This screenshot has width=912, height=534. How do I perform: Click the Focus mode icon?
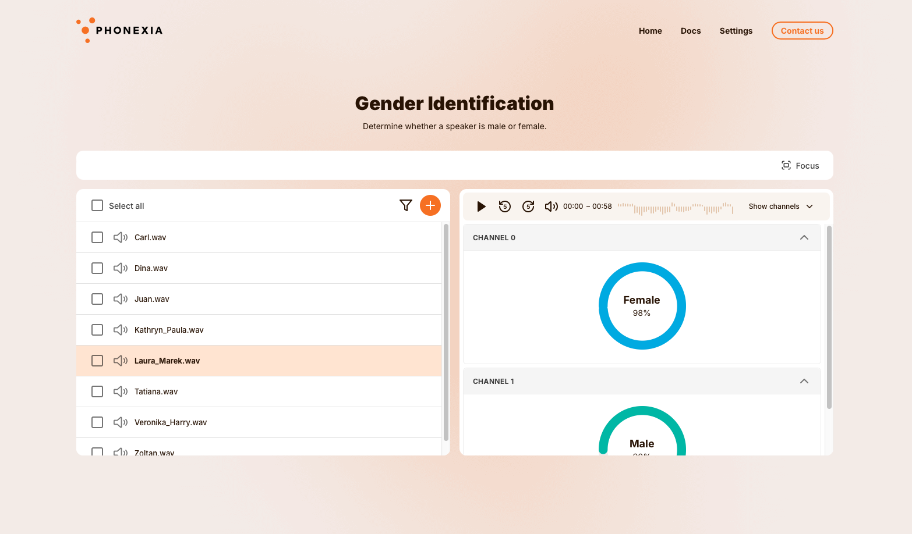[x=786, y=165]
